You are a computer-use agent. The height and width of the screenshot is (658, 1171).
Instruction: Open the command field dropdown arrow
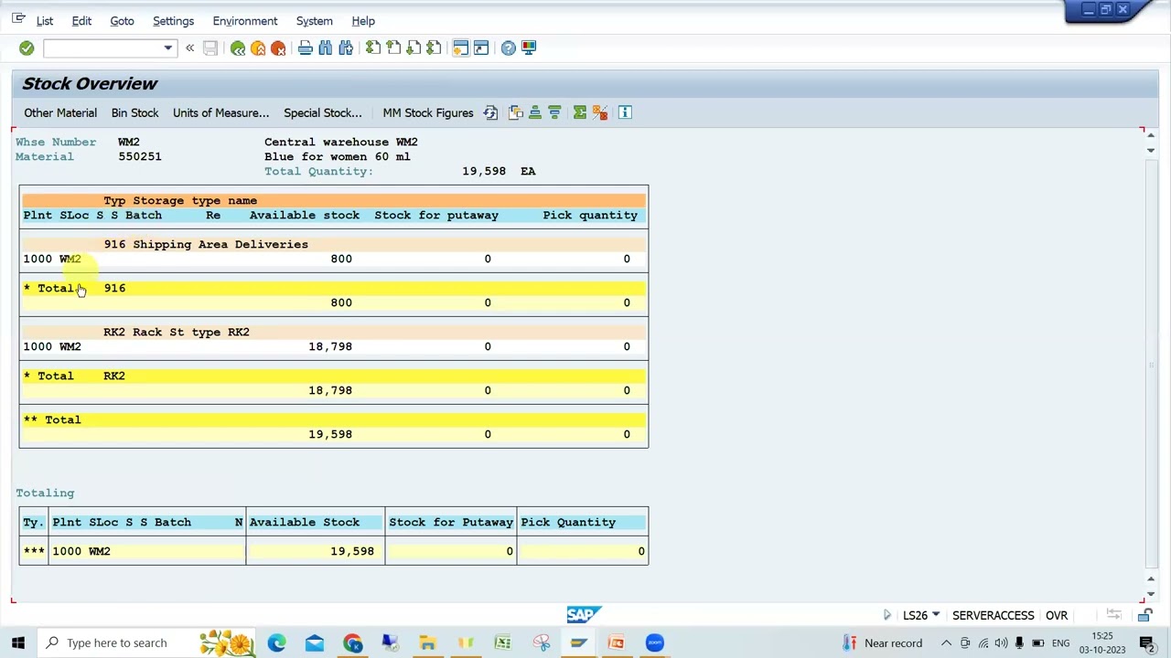pos(167,48)
